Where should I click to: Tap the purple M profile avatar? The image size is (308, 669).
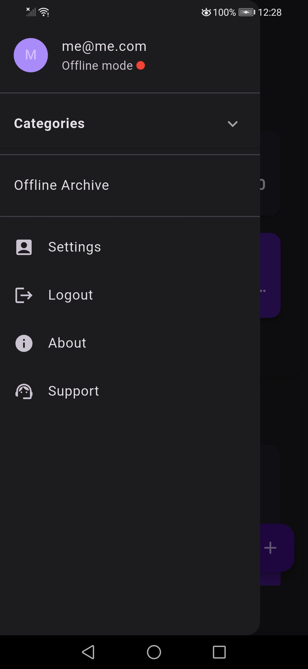[x=31, y=55]
